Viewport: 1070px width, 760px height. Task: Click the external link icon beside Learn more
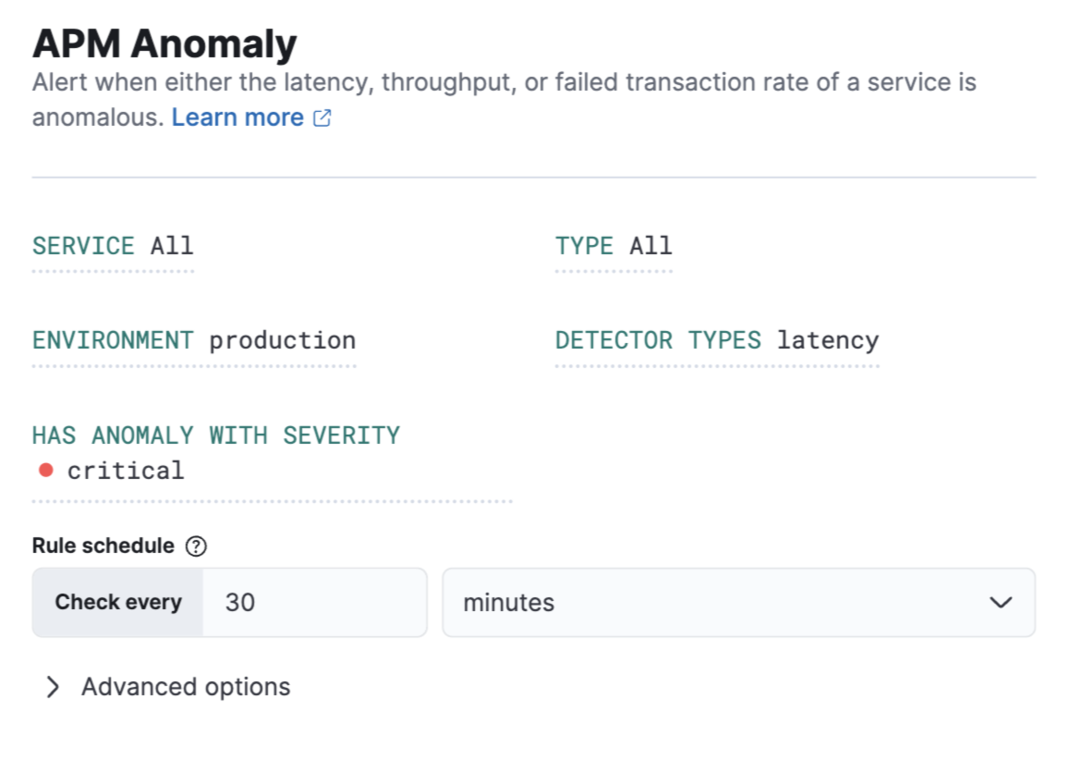pyautogui.click(x=321, y=116)
